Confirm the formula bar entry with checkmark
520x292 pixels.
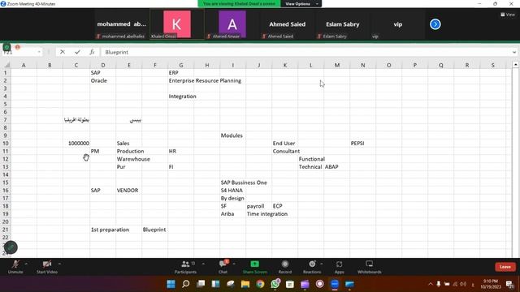tap(77, 52)
